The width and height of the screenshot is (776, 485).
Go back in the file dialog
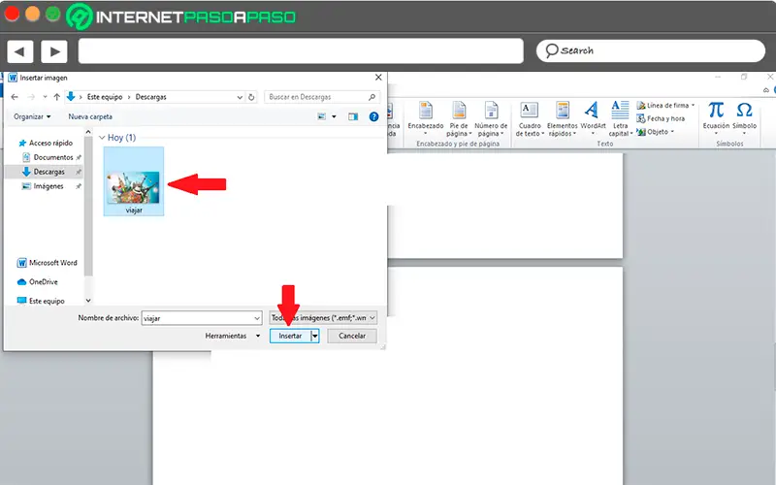(15, 97)
